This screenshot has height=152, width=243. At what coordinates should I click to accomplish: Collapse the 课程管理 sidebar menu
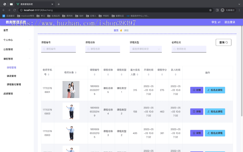tap(17, 59)
